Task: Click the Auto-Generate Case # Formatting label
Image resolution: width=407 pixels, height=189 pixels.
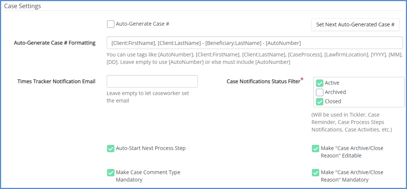Action: 55,43
